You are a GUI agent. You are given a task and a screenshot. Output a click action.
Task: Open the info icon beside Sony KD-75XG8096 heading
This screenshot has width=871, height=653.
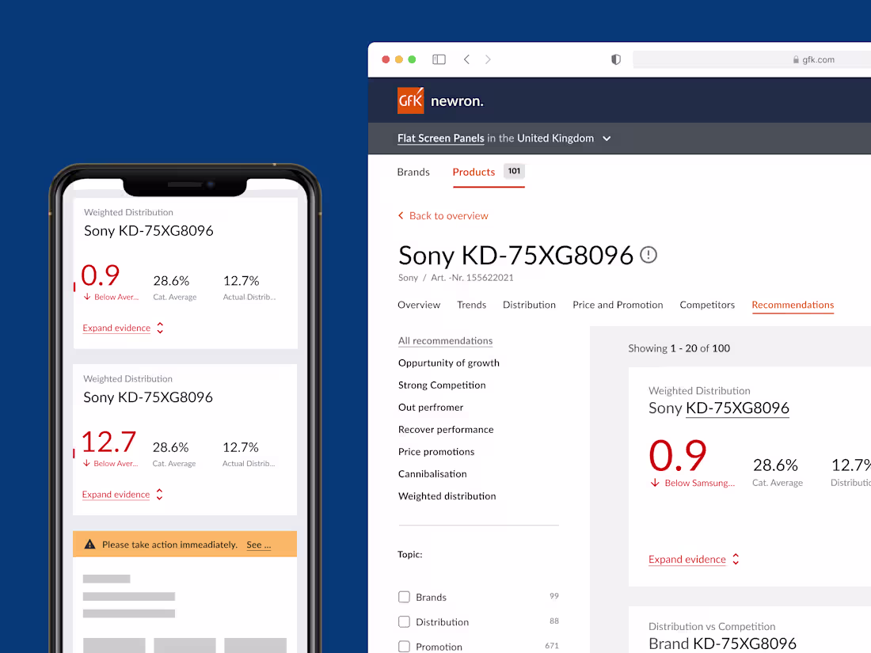(x=648, y=255)
